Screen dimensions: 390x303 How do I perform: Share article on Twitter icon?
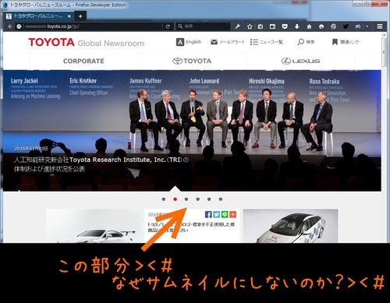pos(216,214)
